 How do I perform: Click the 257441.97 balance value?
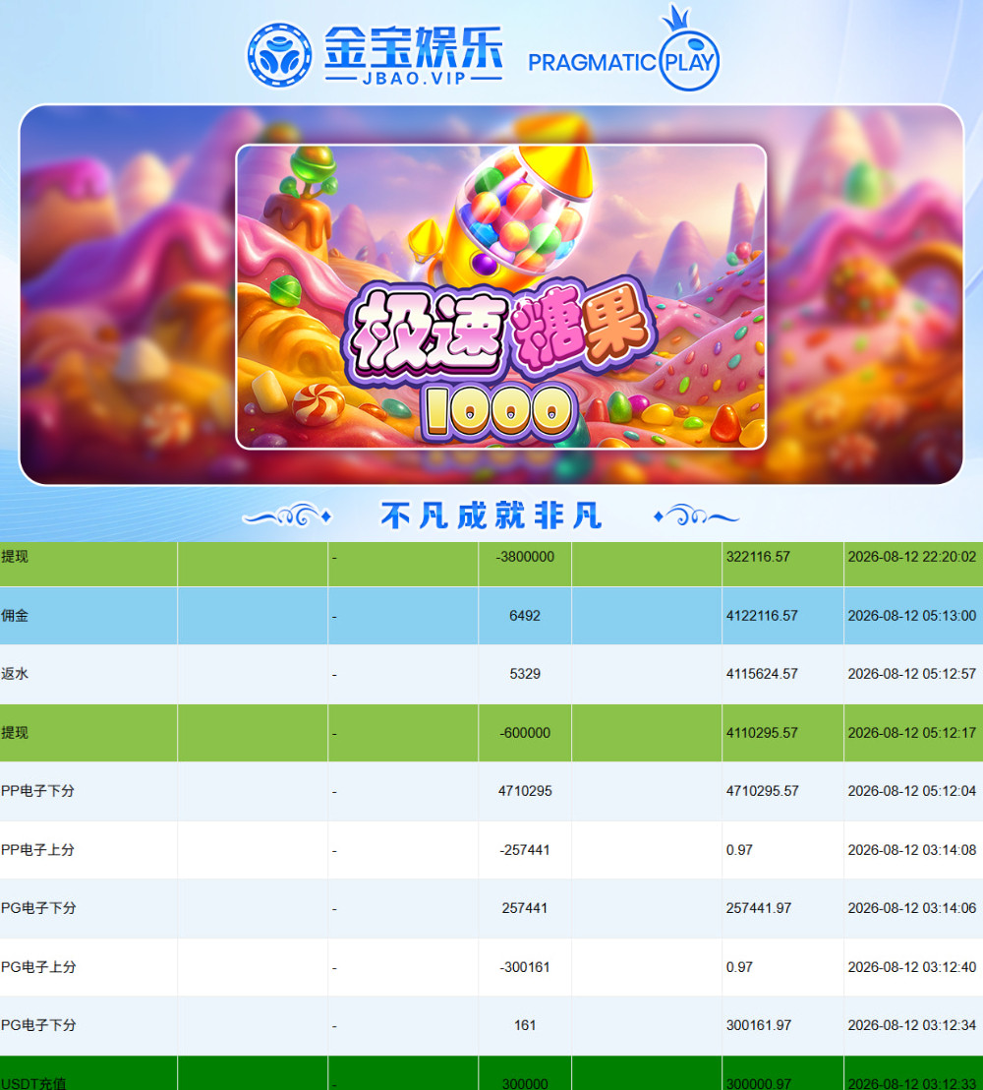coord(759,909)
